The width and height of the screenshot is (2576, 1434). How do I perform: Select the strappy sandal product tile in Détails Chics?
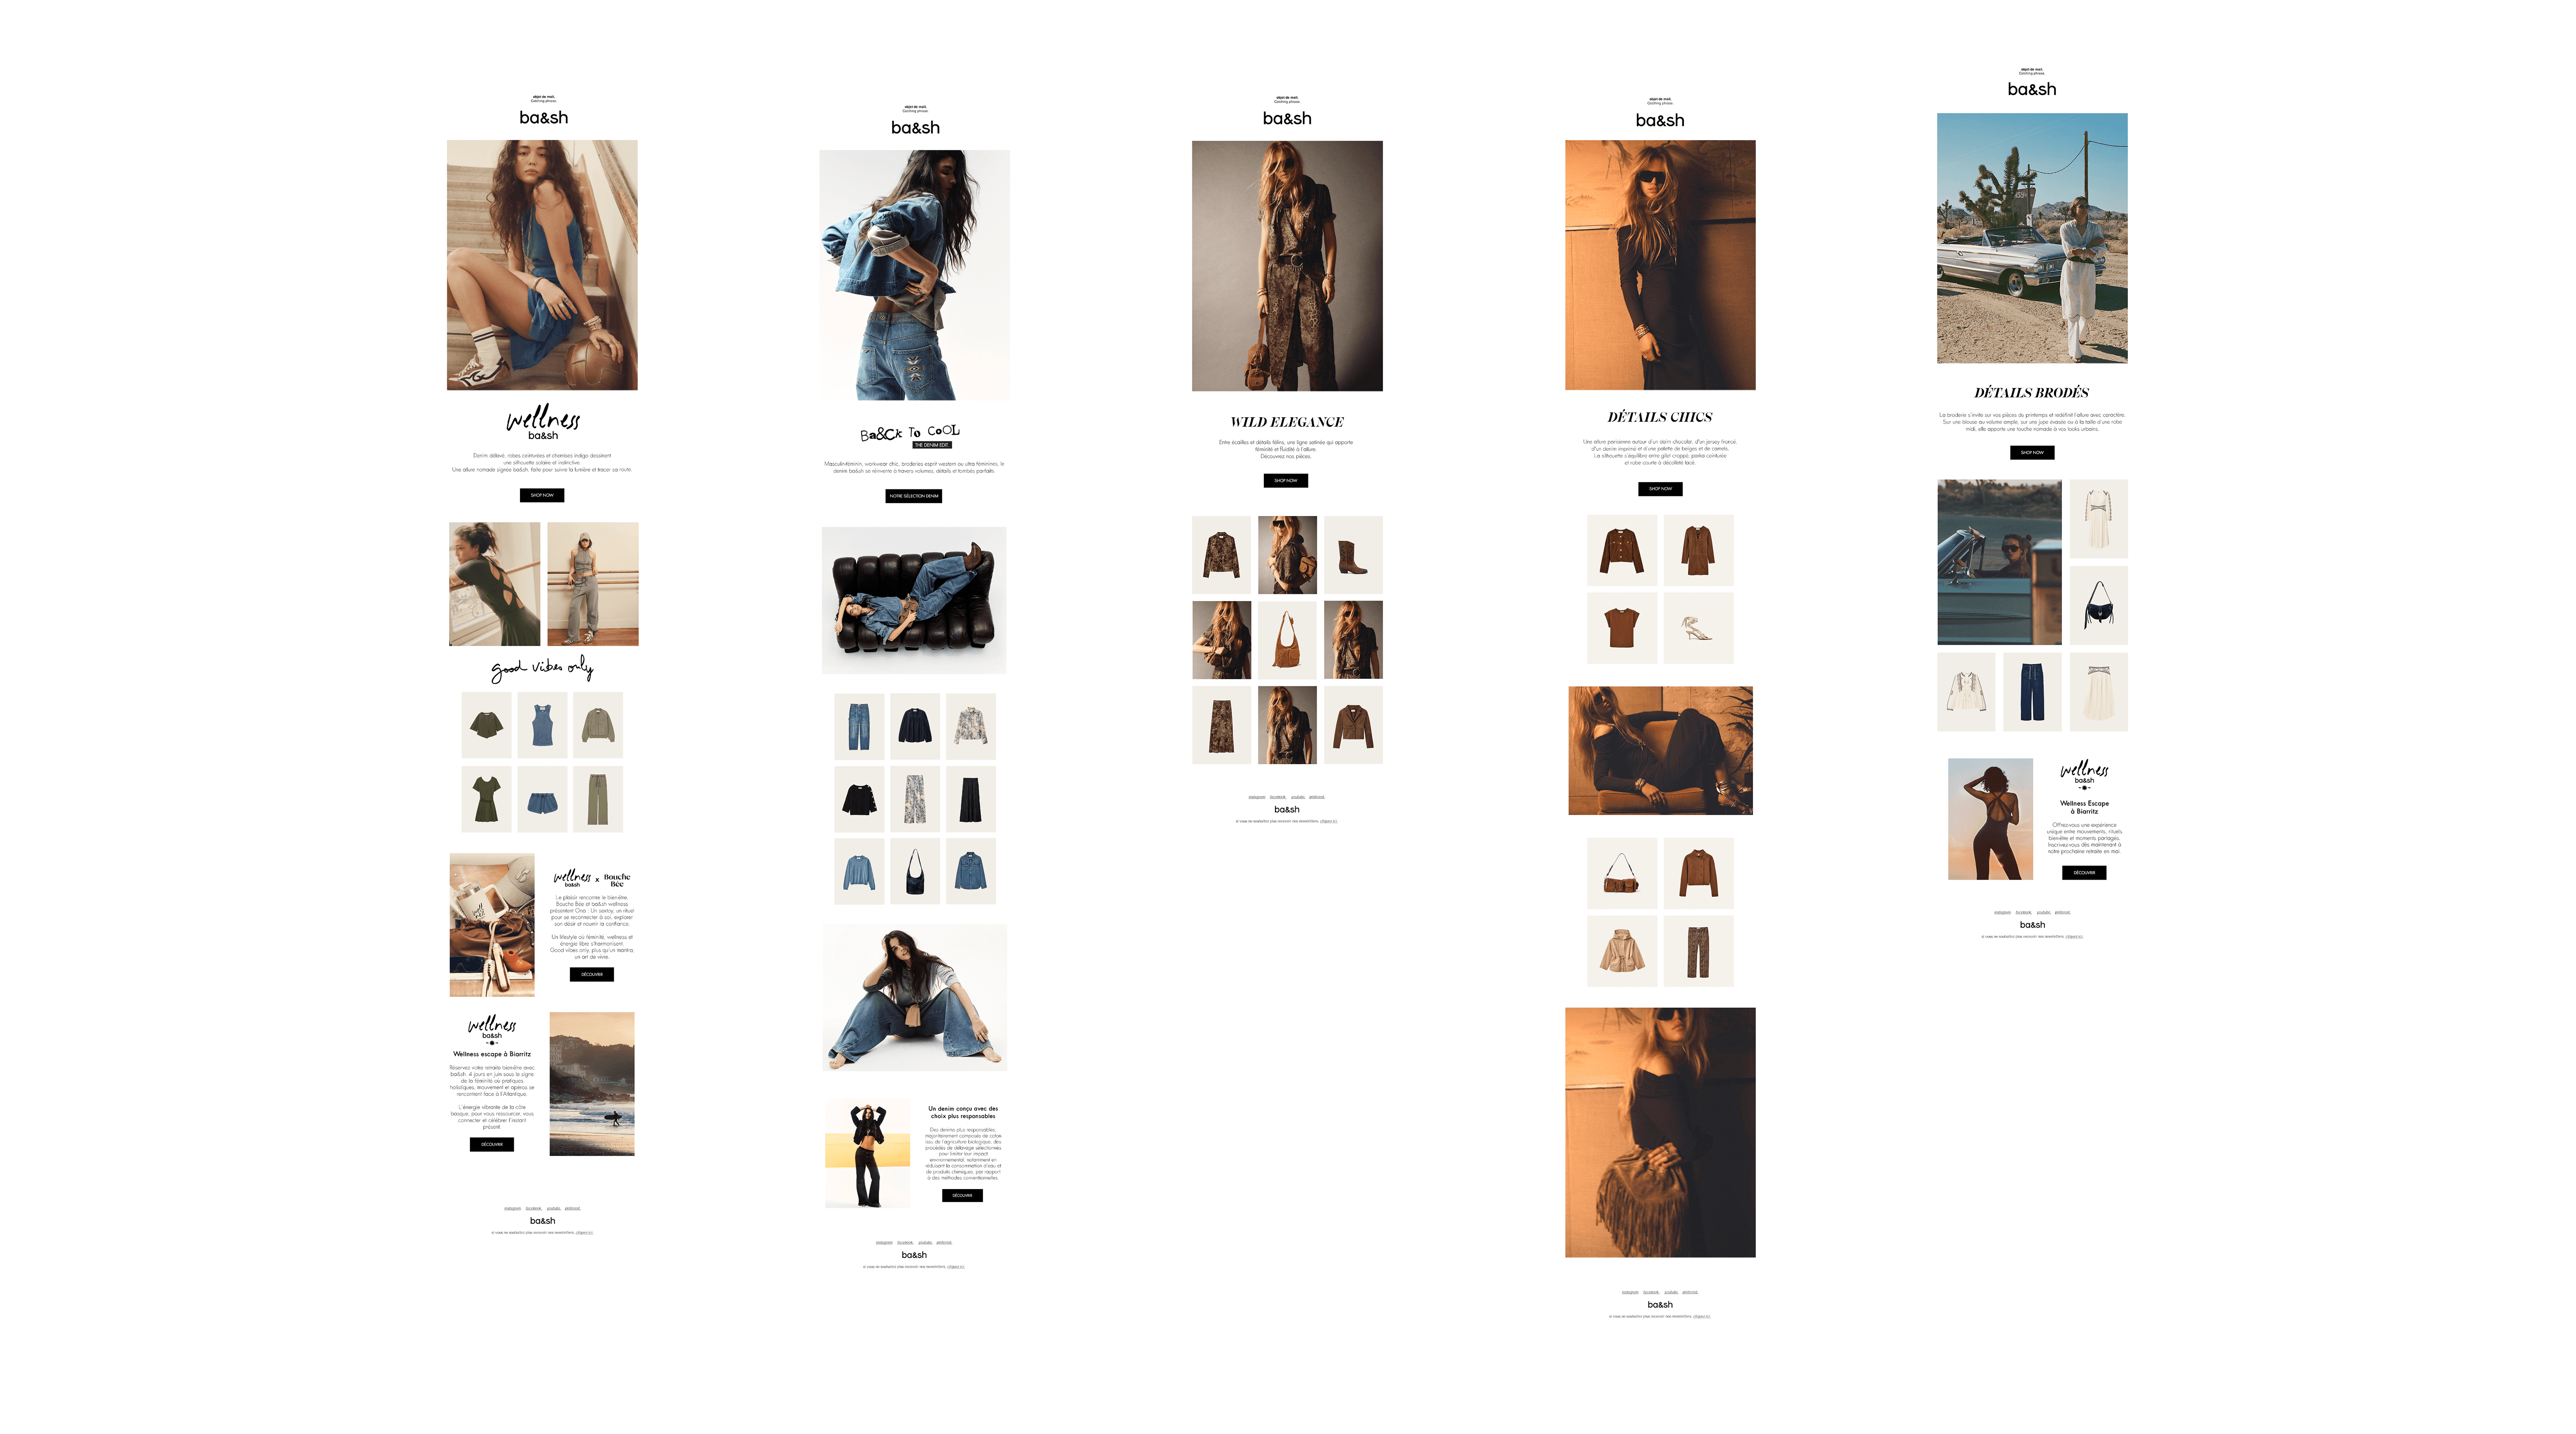[1698, 628]
